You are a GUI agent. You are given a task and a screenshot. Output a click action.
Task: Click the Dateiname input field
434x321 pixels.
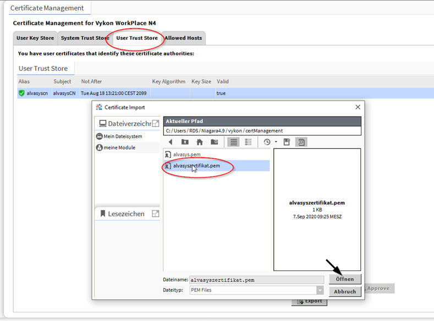pos(256,280)
